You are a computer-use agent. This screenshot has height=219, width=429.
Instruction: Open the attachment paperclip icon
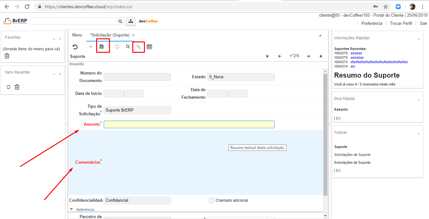point(139,47)
